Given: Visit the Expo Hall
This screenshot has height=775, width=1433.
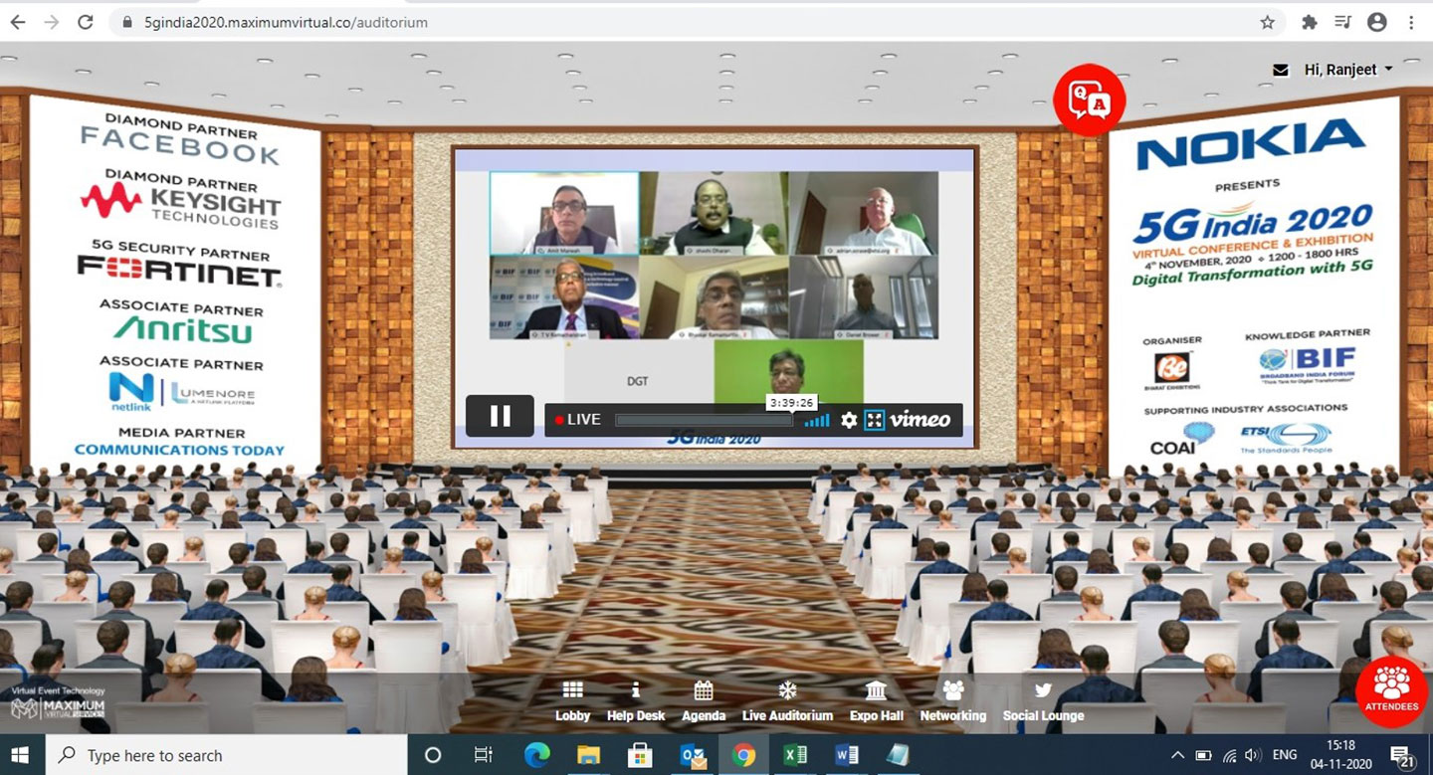Looking at the screenshot, I should (877, 702).
